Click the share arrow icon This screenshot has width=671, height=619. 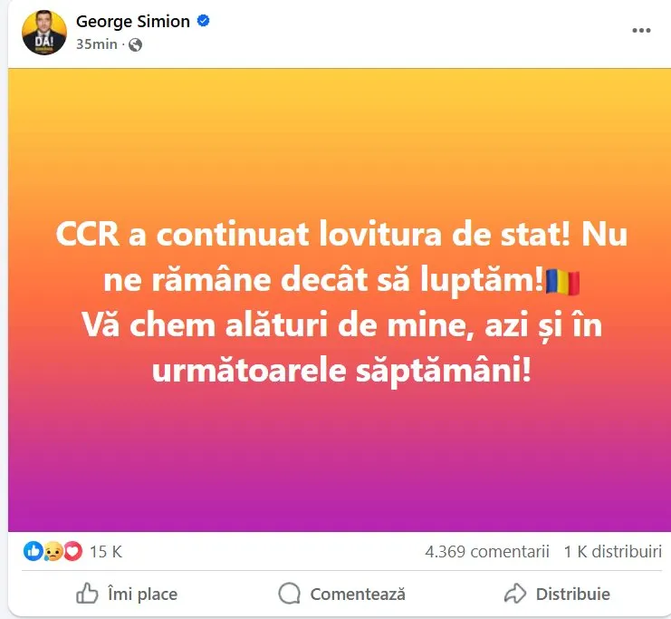coord(515,594)
